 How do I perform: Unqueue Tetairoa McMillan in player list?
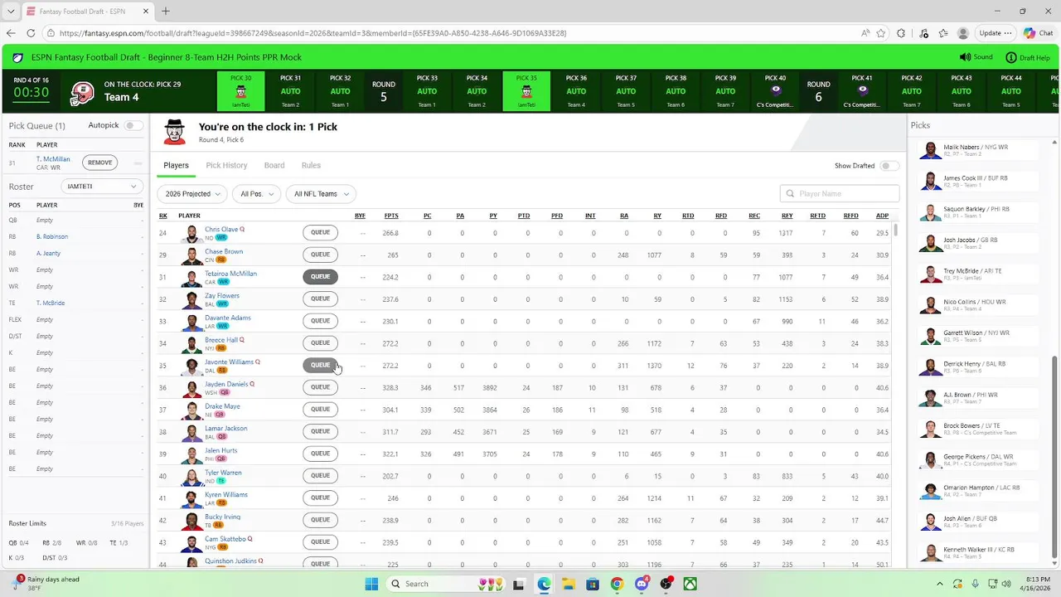(x=320, y=277)
